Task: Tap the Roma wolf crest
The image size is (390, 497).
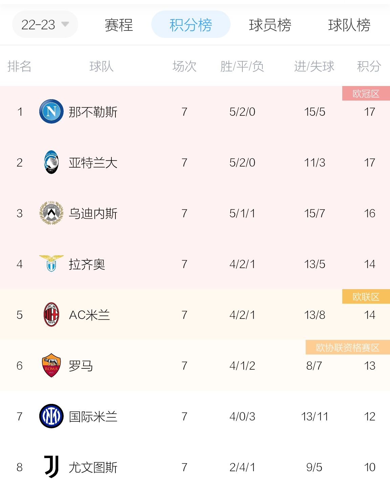Action: [x=51, y=365]
